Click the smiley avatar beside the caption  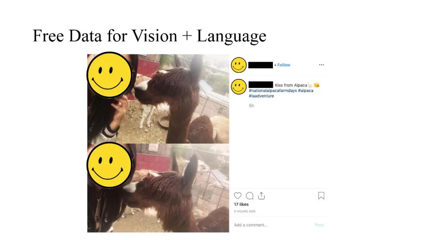pyautogui.click(x=239, y=87)
